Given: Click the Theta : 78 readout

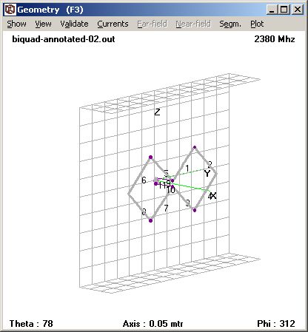Looking at the screenshot, I should tap(31, 323).
